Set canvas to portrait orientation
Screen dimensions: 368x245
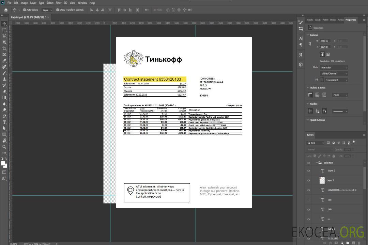(322, 54)
